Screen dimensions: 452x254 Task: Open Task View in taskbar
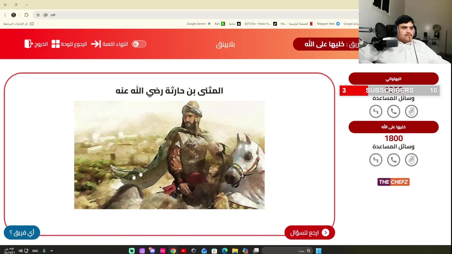coord(256,251)
